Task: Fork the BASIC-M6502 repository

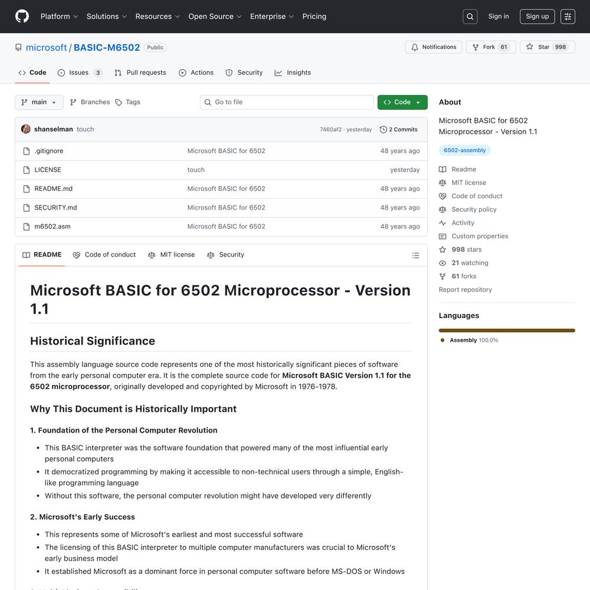Action: point(491,47)
